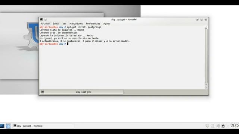Image resolution: width=239 pixels, height=134 pixels.
Task: Click the line 'Leyendo la información de estado... Hecho'
Action: [x=66, y=36]
